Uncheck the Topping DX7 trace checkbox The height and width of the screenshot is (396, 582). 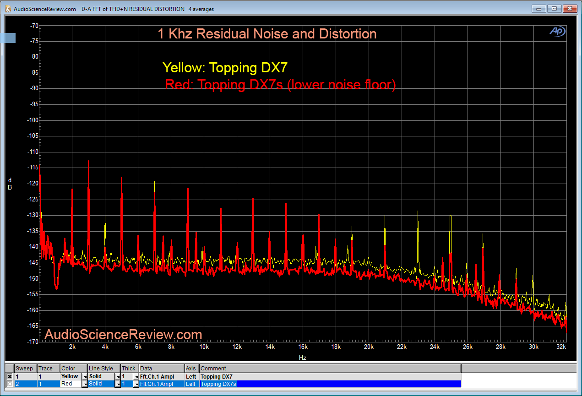tap(10, 377)
